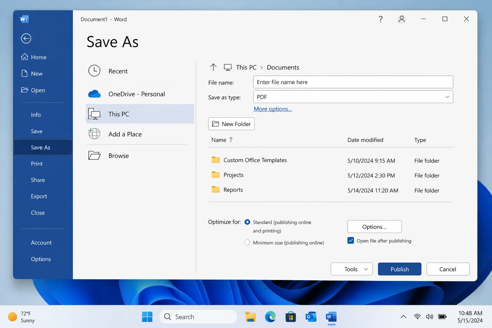
Task: Click the Browse folder icon
Action: click(x=94, y=155)
